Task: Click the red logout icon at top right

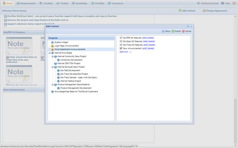Action: coord(234,3)
